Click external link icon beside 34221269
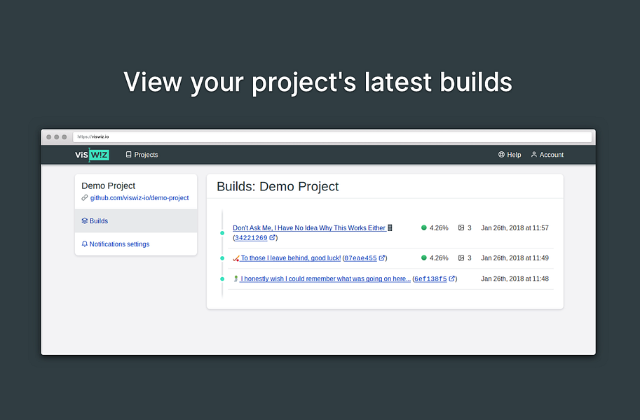Screen dimensions: 640x420 click(273, 238)
